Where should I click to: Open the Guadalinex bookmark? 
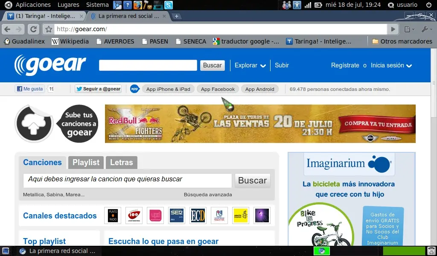pyautogui.click(x=24, y=41)
